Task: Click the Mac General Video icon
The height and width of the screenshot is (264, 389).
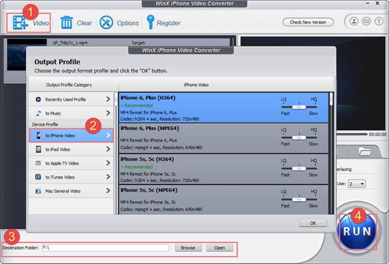Action: (38, 191)
